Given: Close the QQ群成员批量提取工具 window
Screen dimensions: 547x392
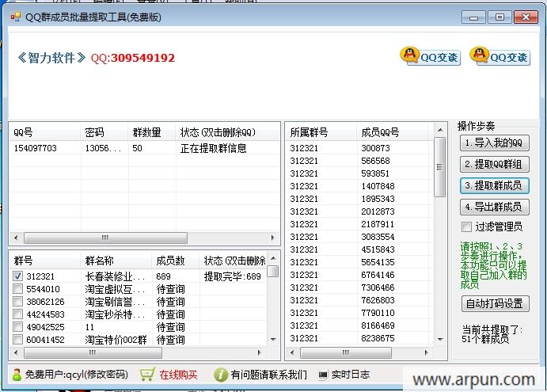Looking at the screenshot, I should 526,17.
